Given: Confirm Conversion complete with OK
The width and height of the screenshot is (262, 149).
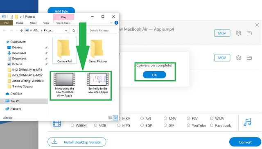Looking at the screenshot, I should point(154,75).
